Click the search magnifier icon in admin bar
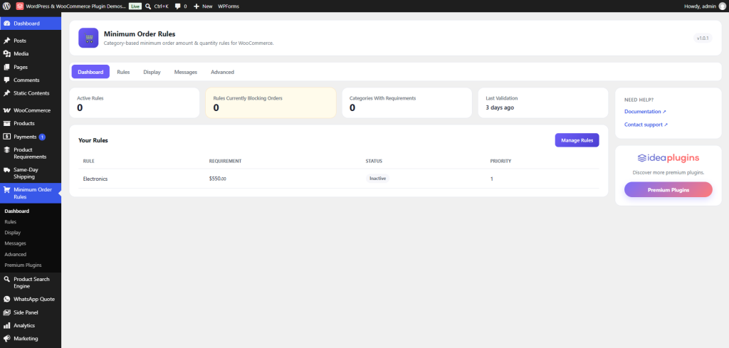The width and height of the screenshot is (729, 348). click(148, 6)
